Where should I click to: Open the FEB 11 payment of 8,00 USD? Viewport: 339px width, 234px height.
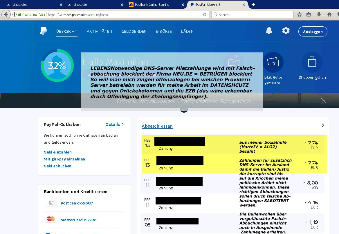(x=232, y=183)
